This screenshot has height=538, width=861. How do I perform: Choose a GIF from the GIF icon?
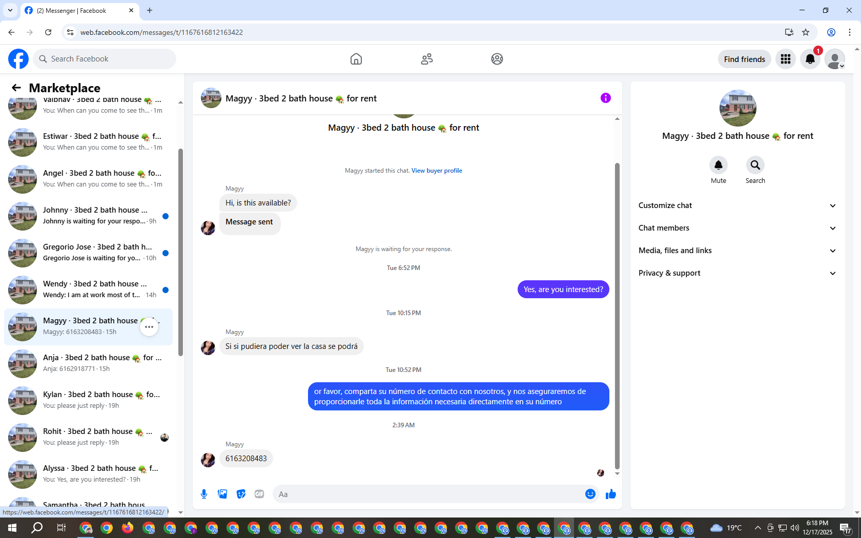click(x=259, y=494)
